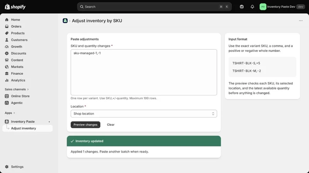Click the Shopify logo

[x=15, y=7]
